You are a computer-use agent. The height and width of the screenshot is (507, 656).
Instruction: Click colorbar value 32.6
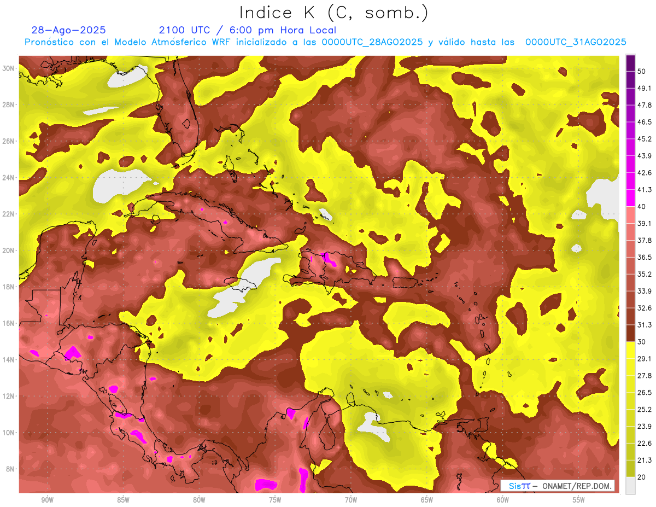[x=644, y=308]
